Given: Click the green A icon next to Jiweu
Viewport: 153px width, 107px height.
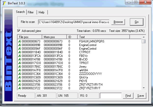Looking at the screenshot, I should pos(20,67).
